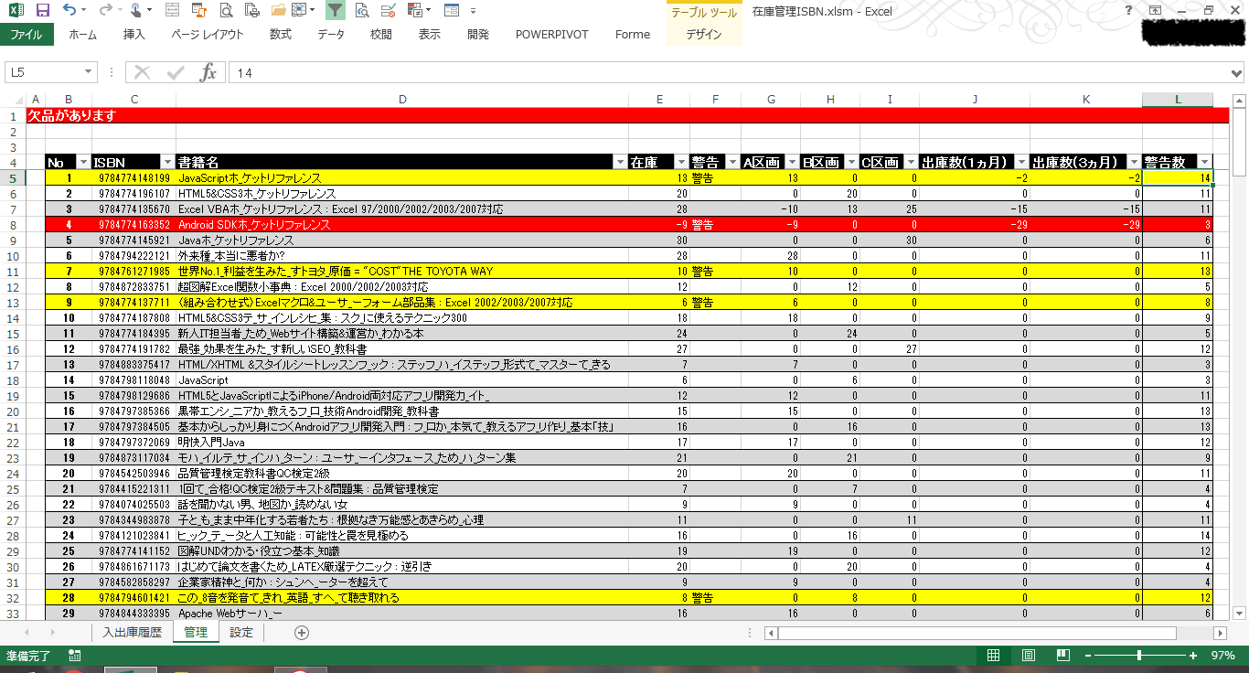Switch to Page Layout view in status bar
Viewport: 1249px width, 673px height.
point(1028,656)
